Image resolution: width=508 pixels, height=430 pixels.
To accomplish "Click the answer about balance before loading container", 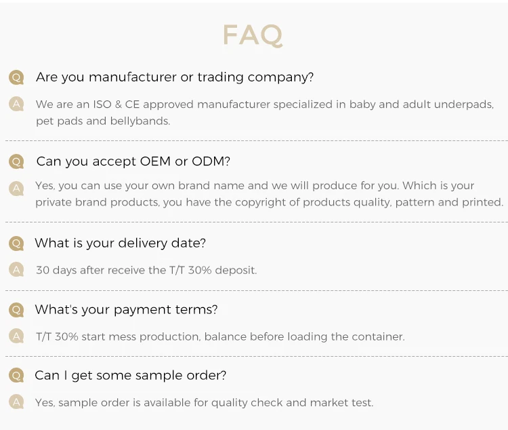I will pyautogui.click(x=220, y=336).
